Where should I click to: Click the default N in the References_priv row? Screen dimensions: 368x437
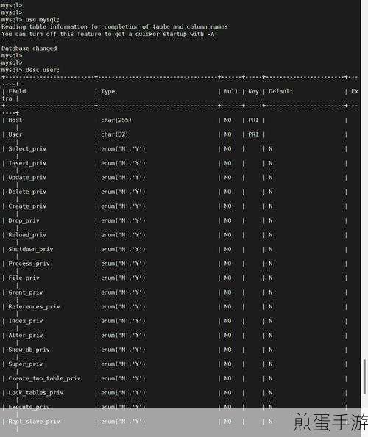tap(270, 307)
